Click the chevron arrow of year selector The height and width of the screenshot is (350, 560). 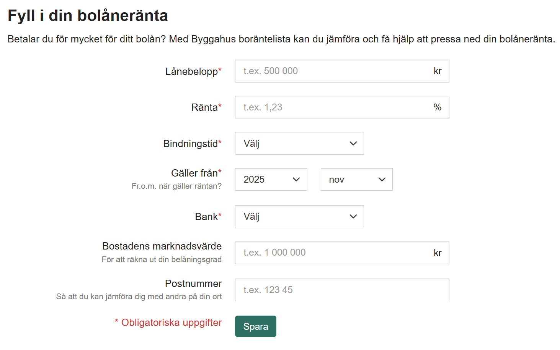(296, 180)
